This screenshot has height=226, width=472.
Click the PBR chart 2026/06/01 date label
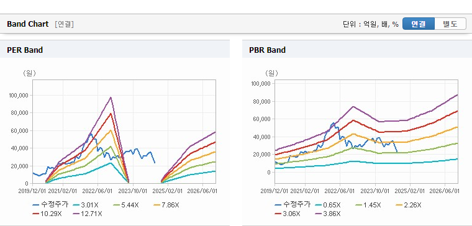coord(445,191)
